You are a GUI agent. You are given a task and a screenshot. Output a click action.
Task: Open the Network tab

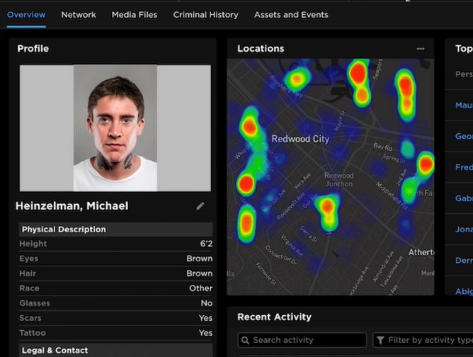click(x=79, y=15)
